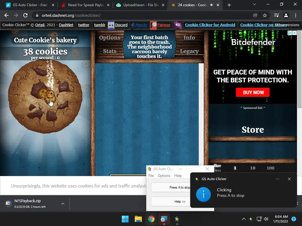Viewport: 302px width, 226px height.
Task: Click the Chrome icon in the taskbar
Action: coord(151,219)
